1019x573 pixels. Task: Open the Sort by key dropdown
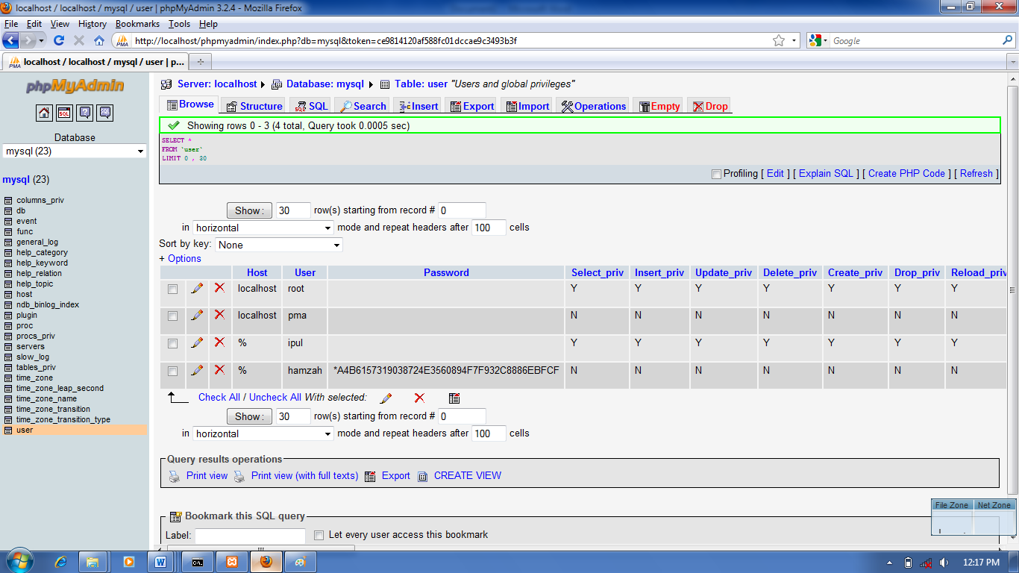pyautogui.click(x=278, y=245)
